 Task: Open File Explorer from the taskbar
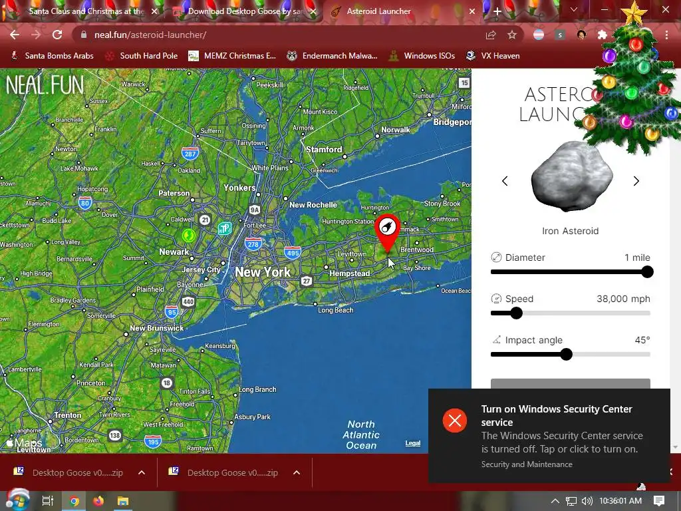(x=123, y=501)
